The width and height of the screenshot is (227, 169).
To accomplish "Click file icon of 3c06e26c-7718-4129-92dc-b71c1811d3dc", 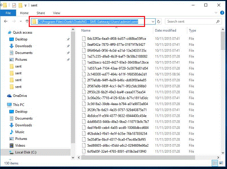I will pos(84,98).
